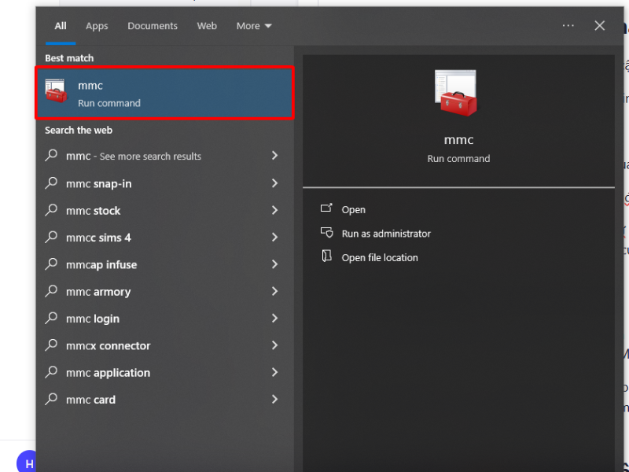Switch to the Web tab

coord(207,26)
